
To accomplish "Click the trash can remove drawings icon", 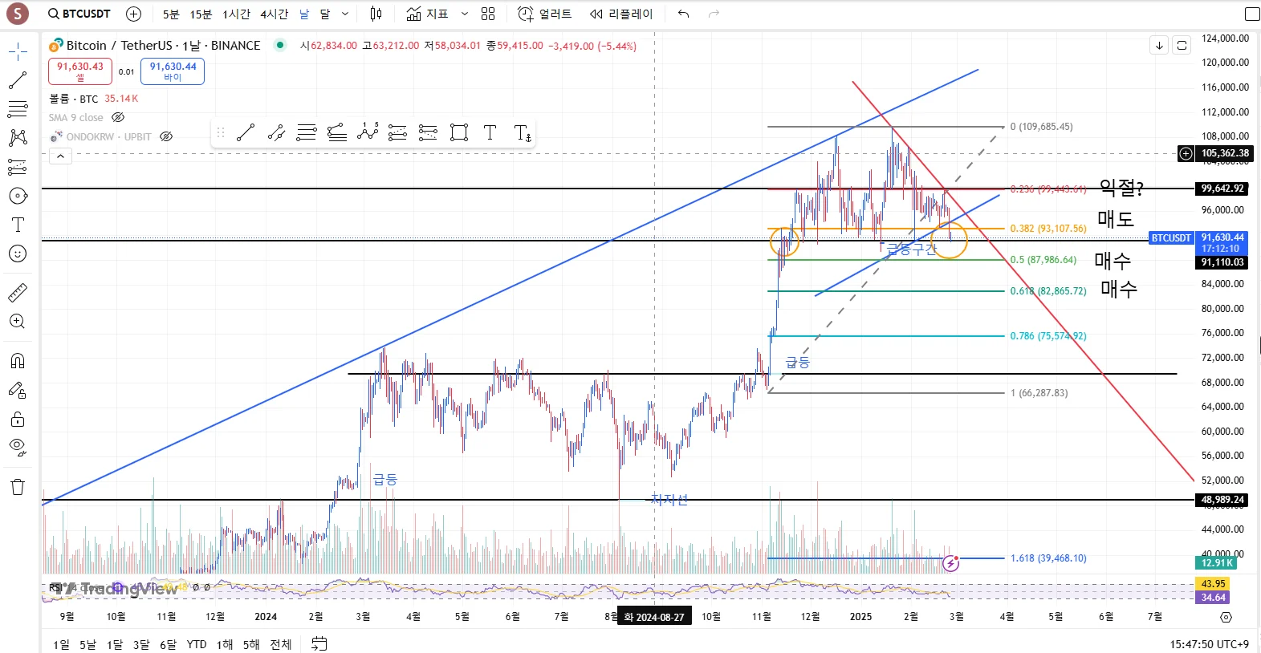I will click(18, 487).
